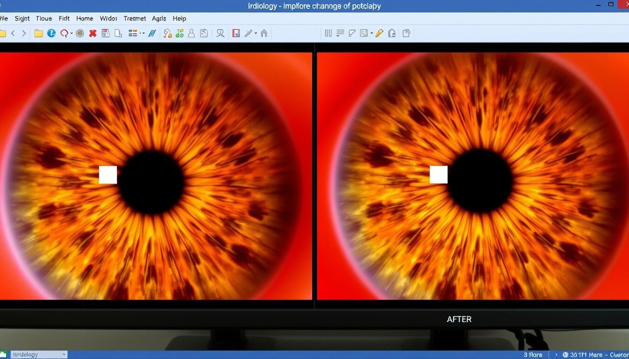Click the AFTER label below right image
This screenshot has height=359, width=629.
pos(459,319)
